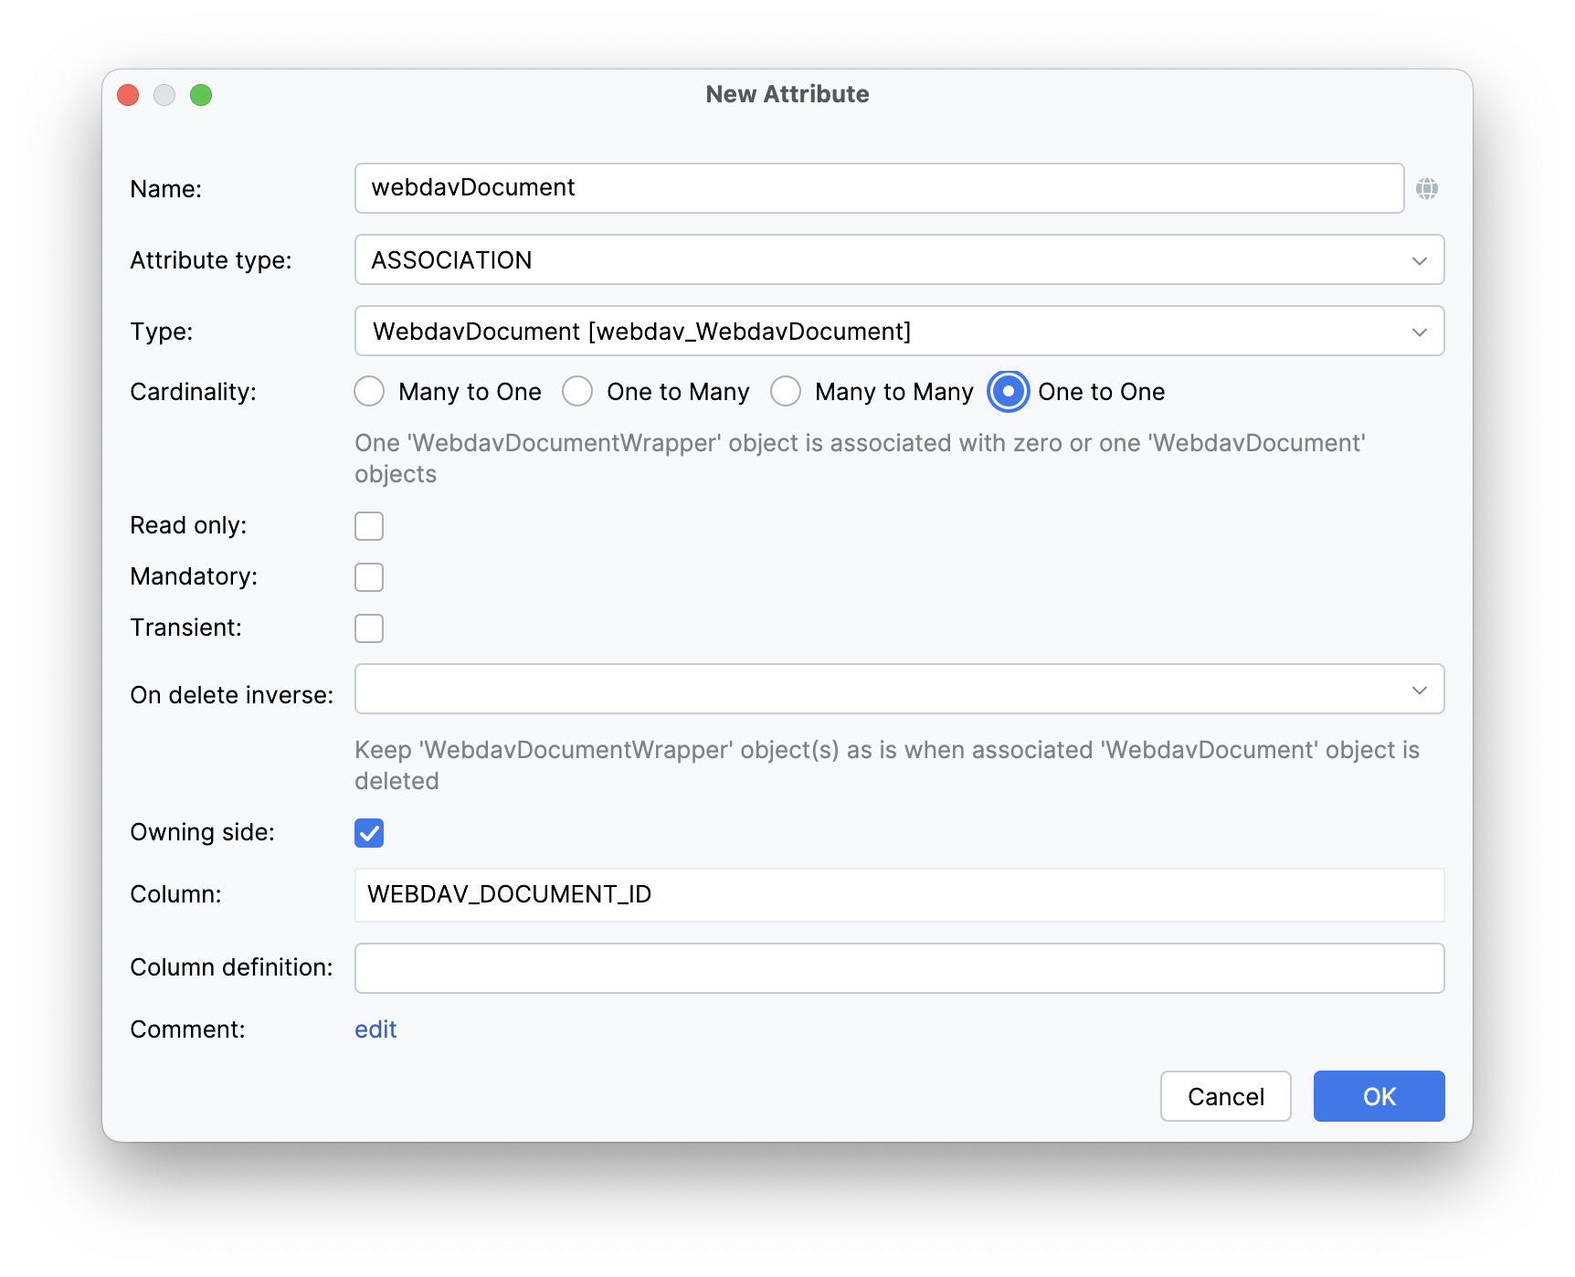Viewport: 1575px width, 1277px height.
Task: Click the empty Column definition field
Action: (x=822, y=967)
